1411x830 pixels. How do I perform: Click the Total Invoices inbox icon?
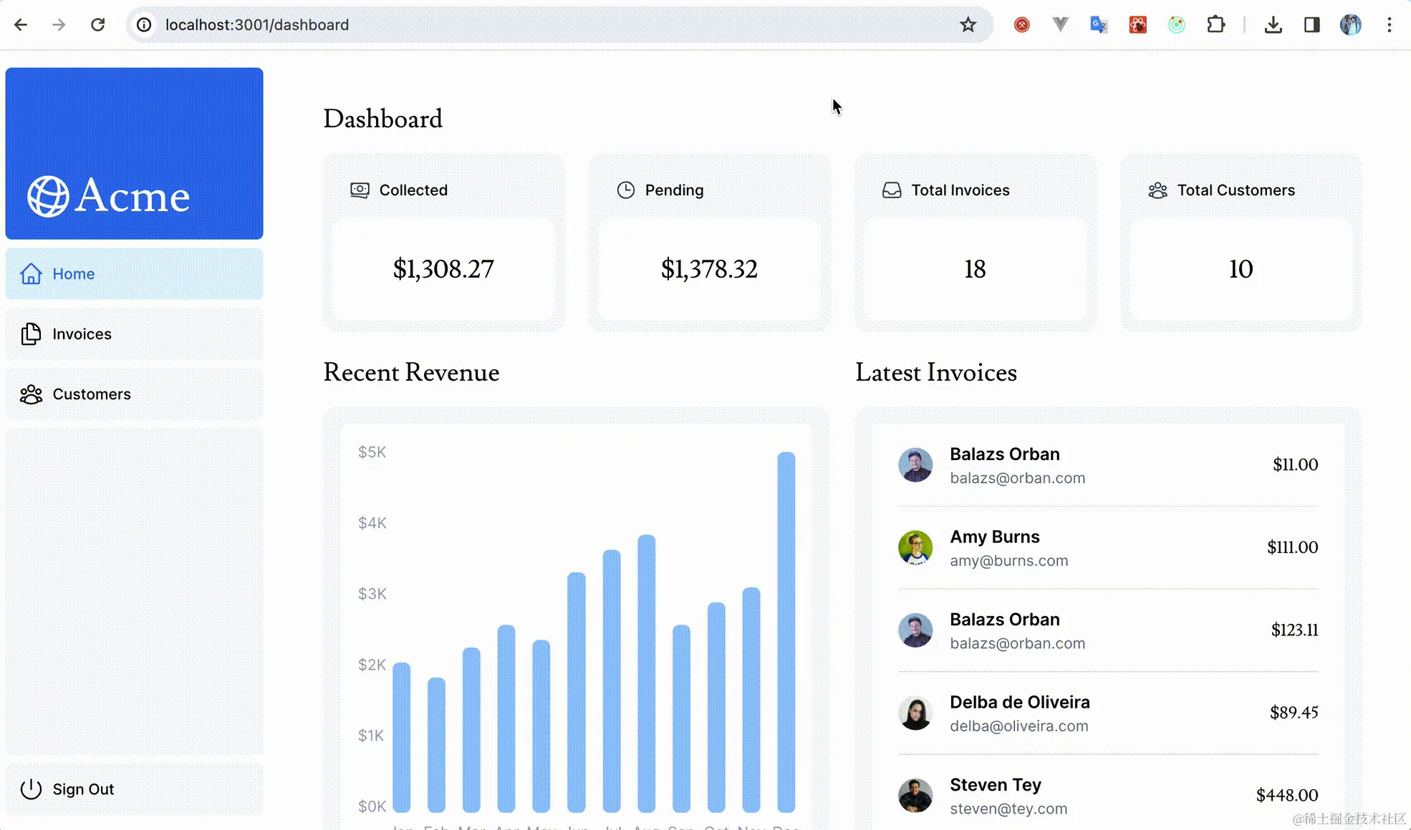tap(892, 190)
